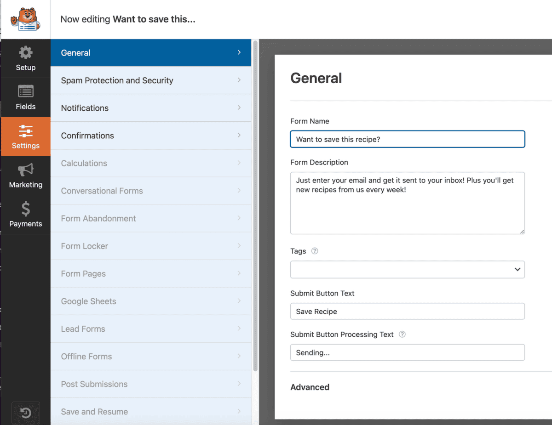This screenshot has width=552, height=425.
Task: Click into the Form Name field
Action: tap(407, 139)
